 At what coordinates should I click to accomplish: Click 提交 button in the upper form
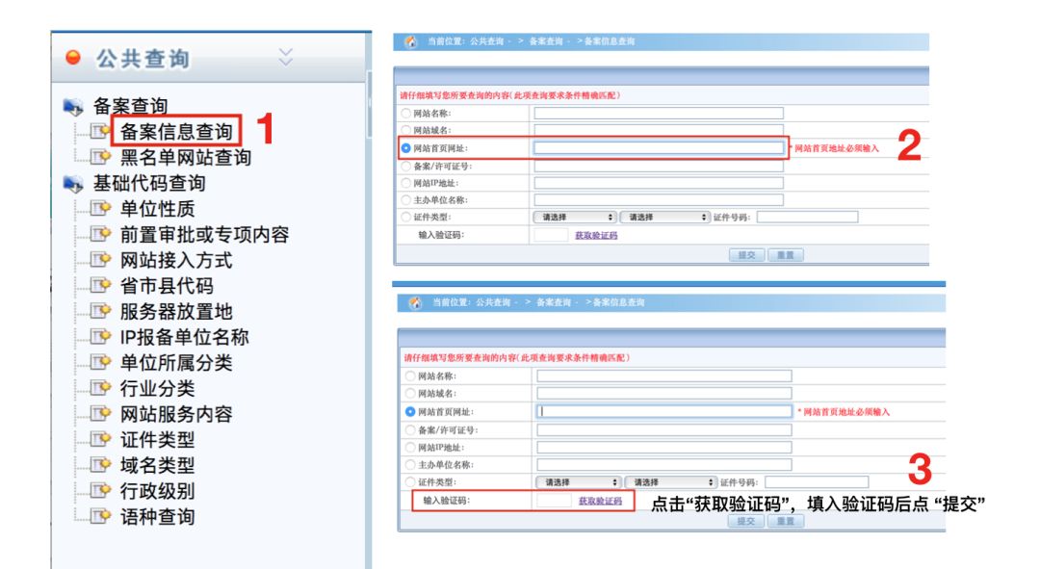(x=747, y=255)
